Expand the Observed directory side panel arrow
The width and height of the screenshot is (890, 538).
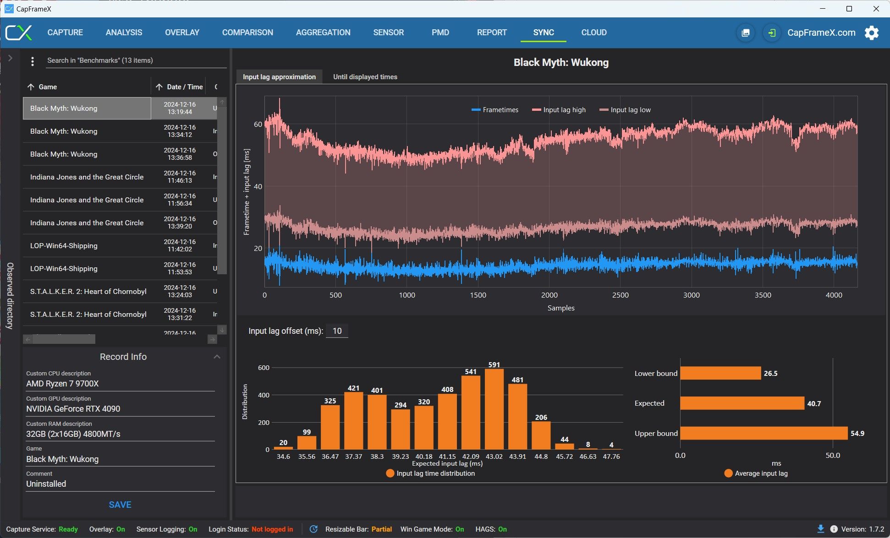tap(10, 58)
